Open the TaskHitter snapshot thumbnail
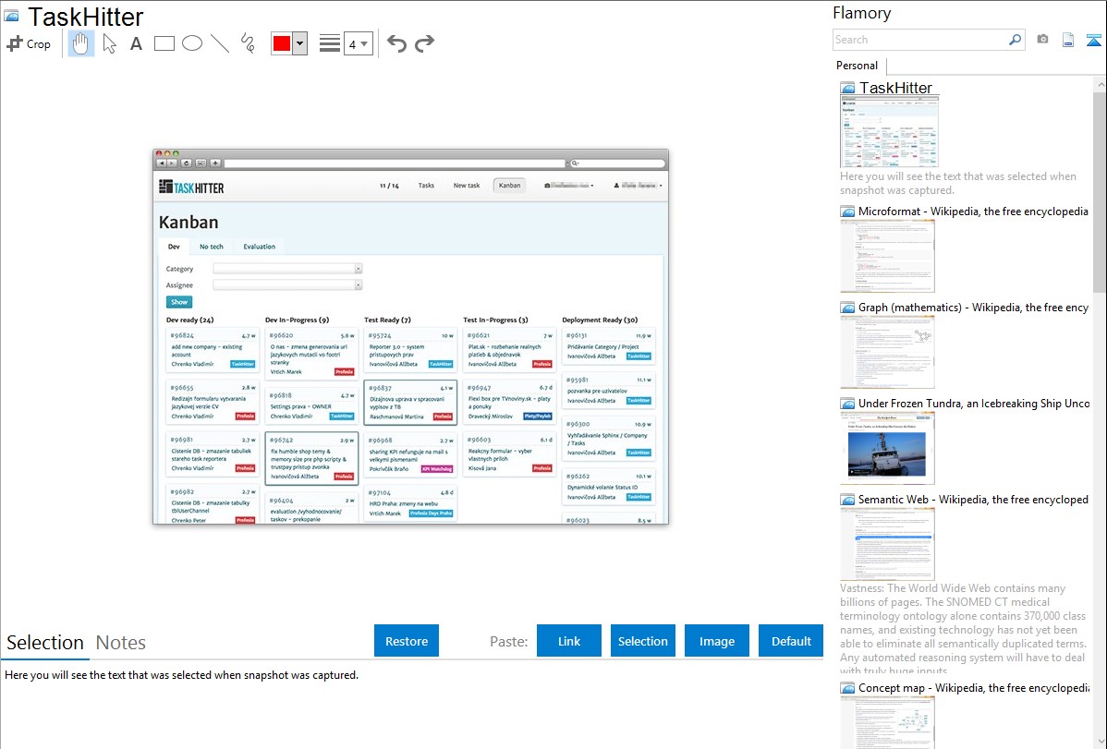The width and height of the screenshot is (1107, 749). coord(890,132)
